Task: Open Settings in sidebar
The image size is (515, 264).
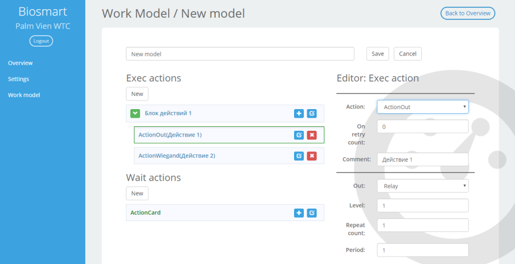Action: click(x=18, y=79)
